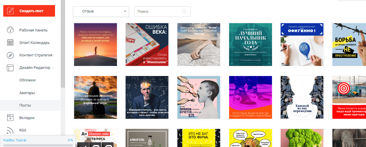Image resolution: width=366 pixels, height=147 pixels.
Task: Click the magnifier icon in search box
Action: 184,12
